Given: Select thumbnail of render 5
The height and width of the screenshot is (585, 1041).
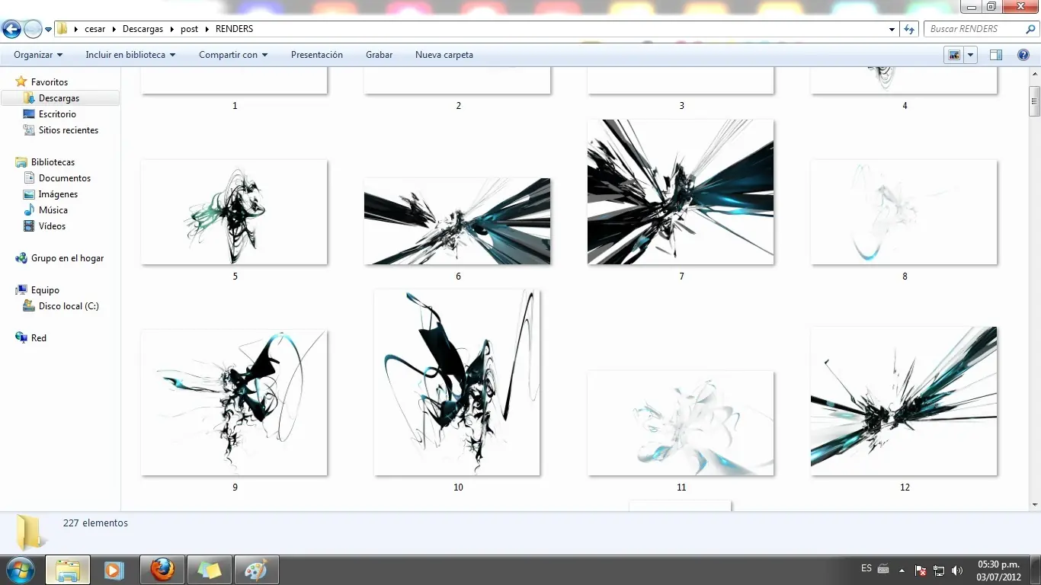Looking at the screenshot, I should pyautogui.click(x=234, y=212).
